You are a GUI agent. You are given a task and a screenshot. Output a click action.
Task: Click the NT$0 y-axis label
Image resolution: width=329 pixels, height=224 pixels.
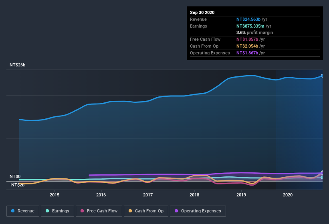pyautogui.click(x=15, y=176)
